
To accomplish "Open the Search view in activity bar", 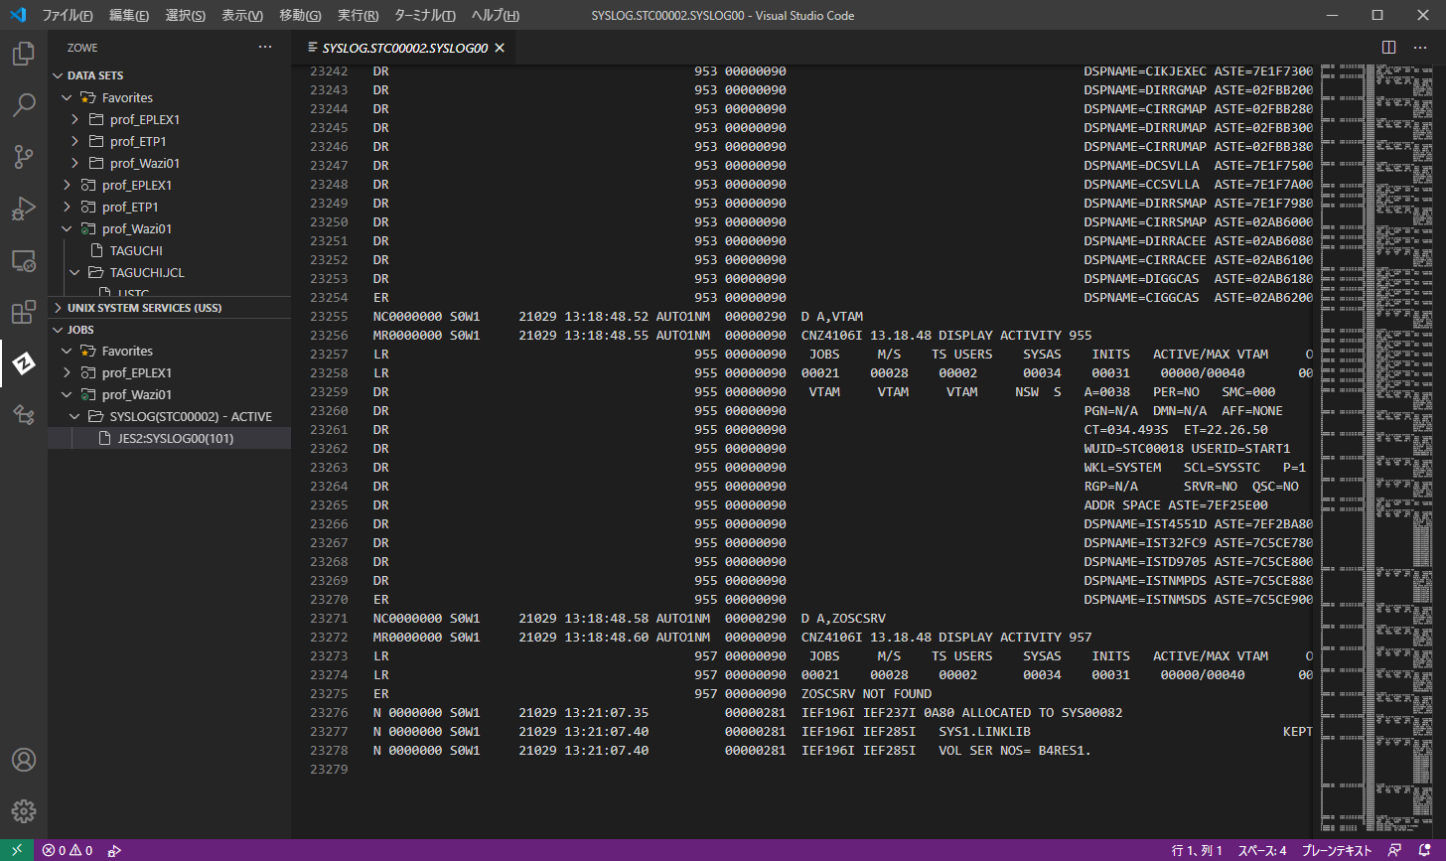I will (x=24, y=104).
